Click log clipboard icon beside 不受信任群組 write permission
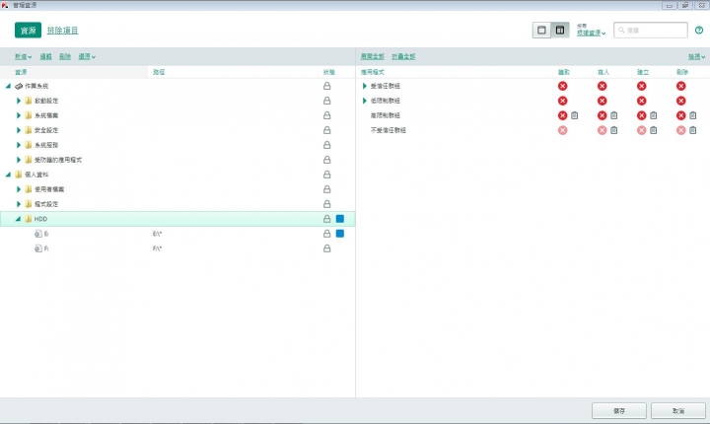 pos(613,130)
